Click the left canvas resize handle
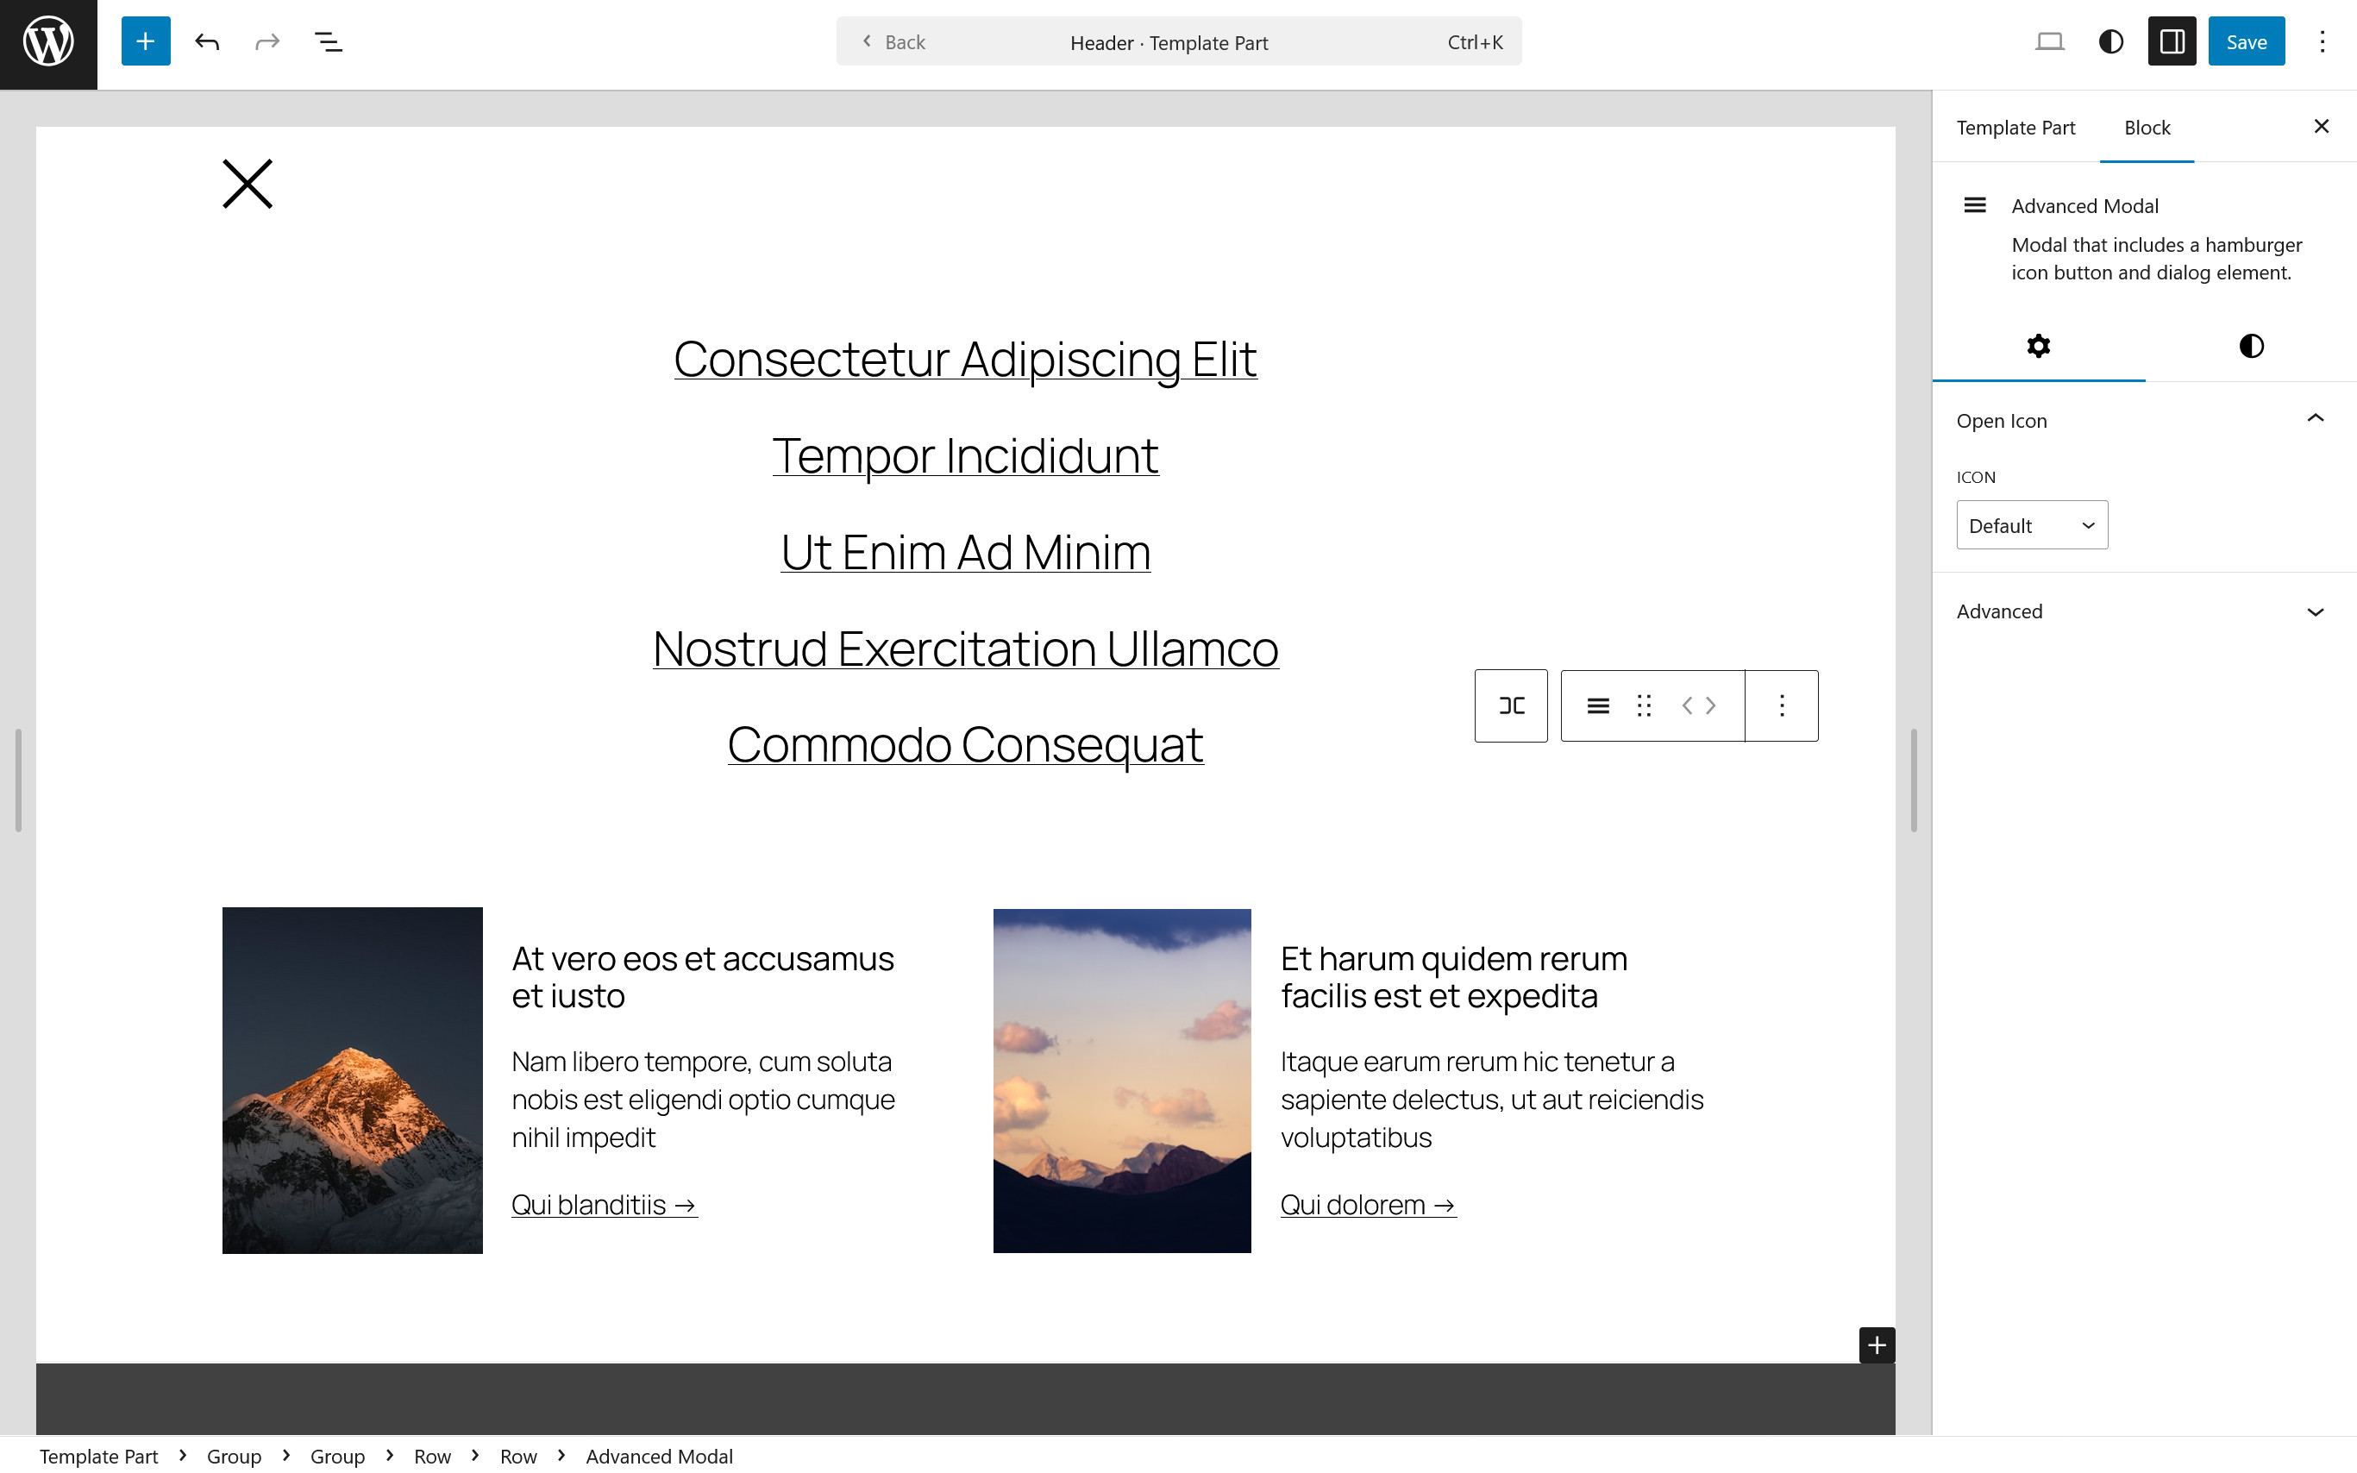 click(x=17, y=780)
